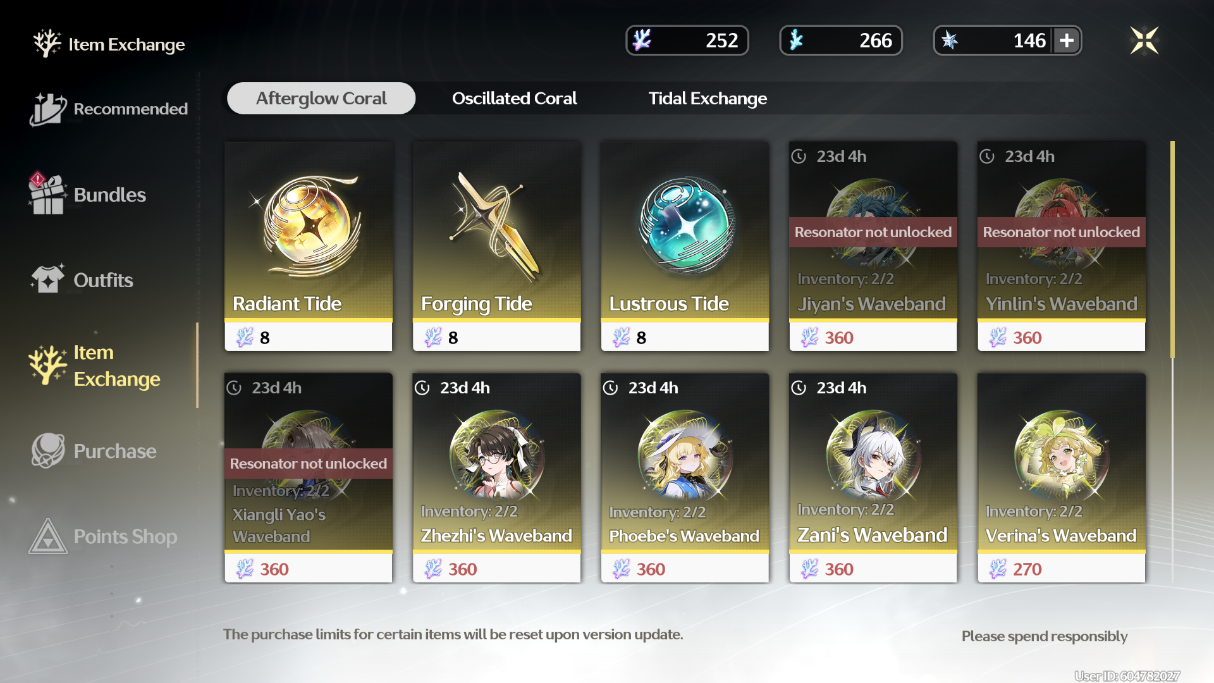Image resolution: width=1214 pixels, height=683 pixels.
Task: Click the Afterglow Coral 252 currency counter
Action: [x=687, y=40]
